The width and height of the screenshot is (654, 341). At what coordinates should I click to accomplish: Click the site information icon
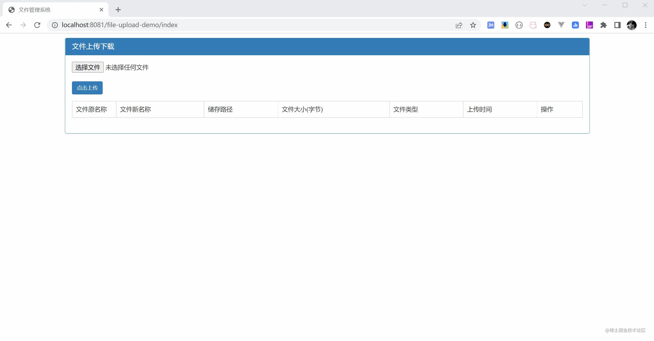(55, 25)
